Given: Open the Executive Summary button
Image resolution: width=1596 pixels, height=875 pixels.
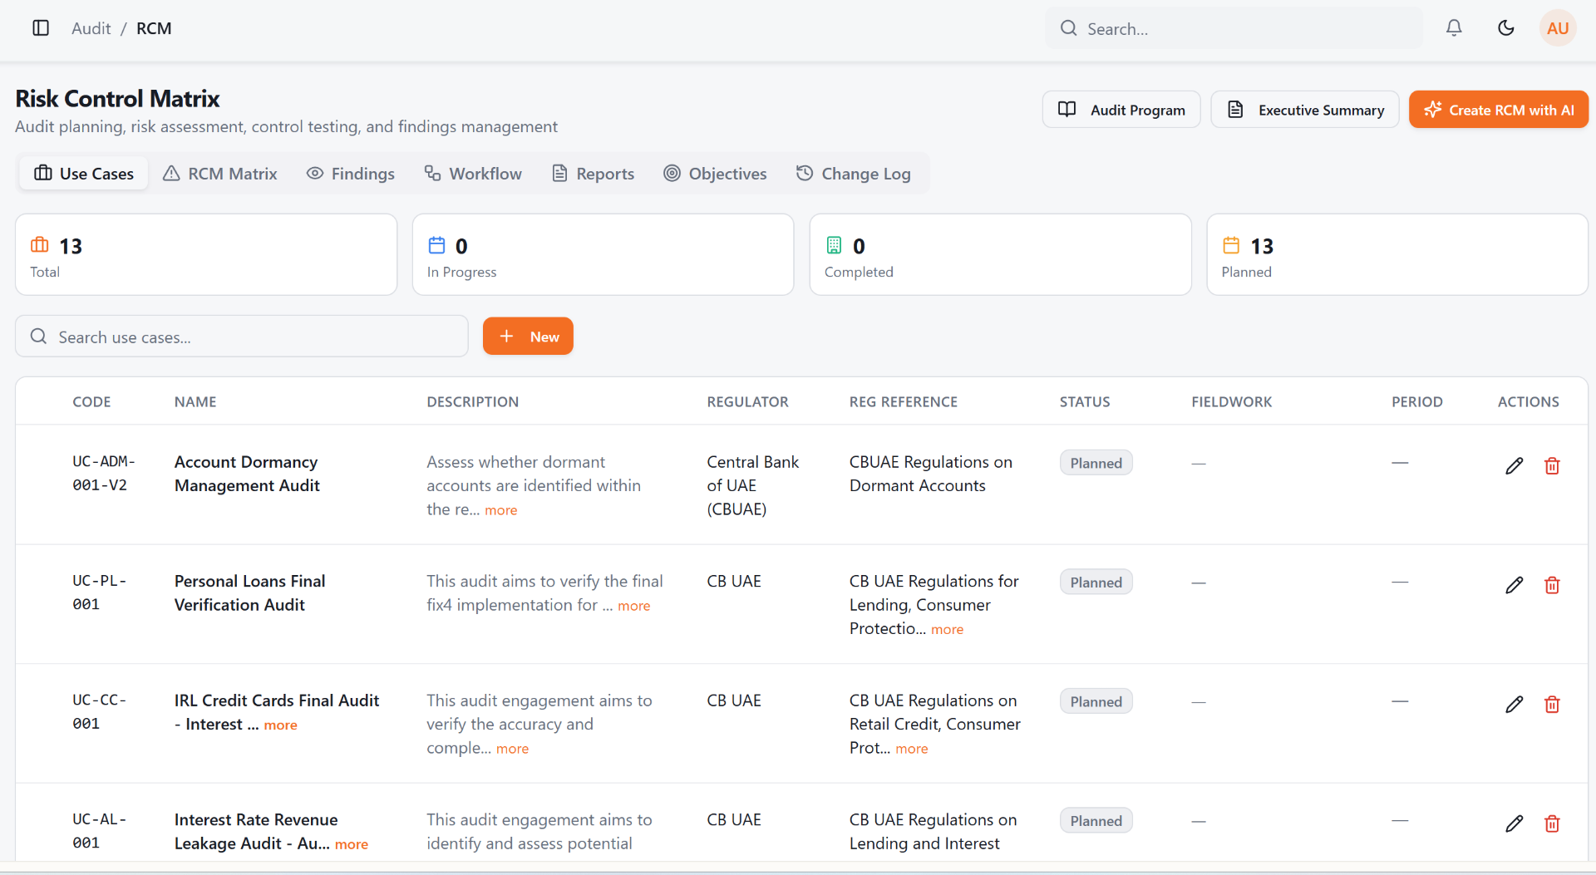Looking at the screenshot, I should [x=1304, y=110].
